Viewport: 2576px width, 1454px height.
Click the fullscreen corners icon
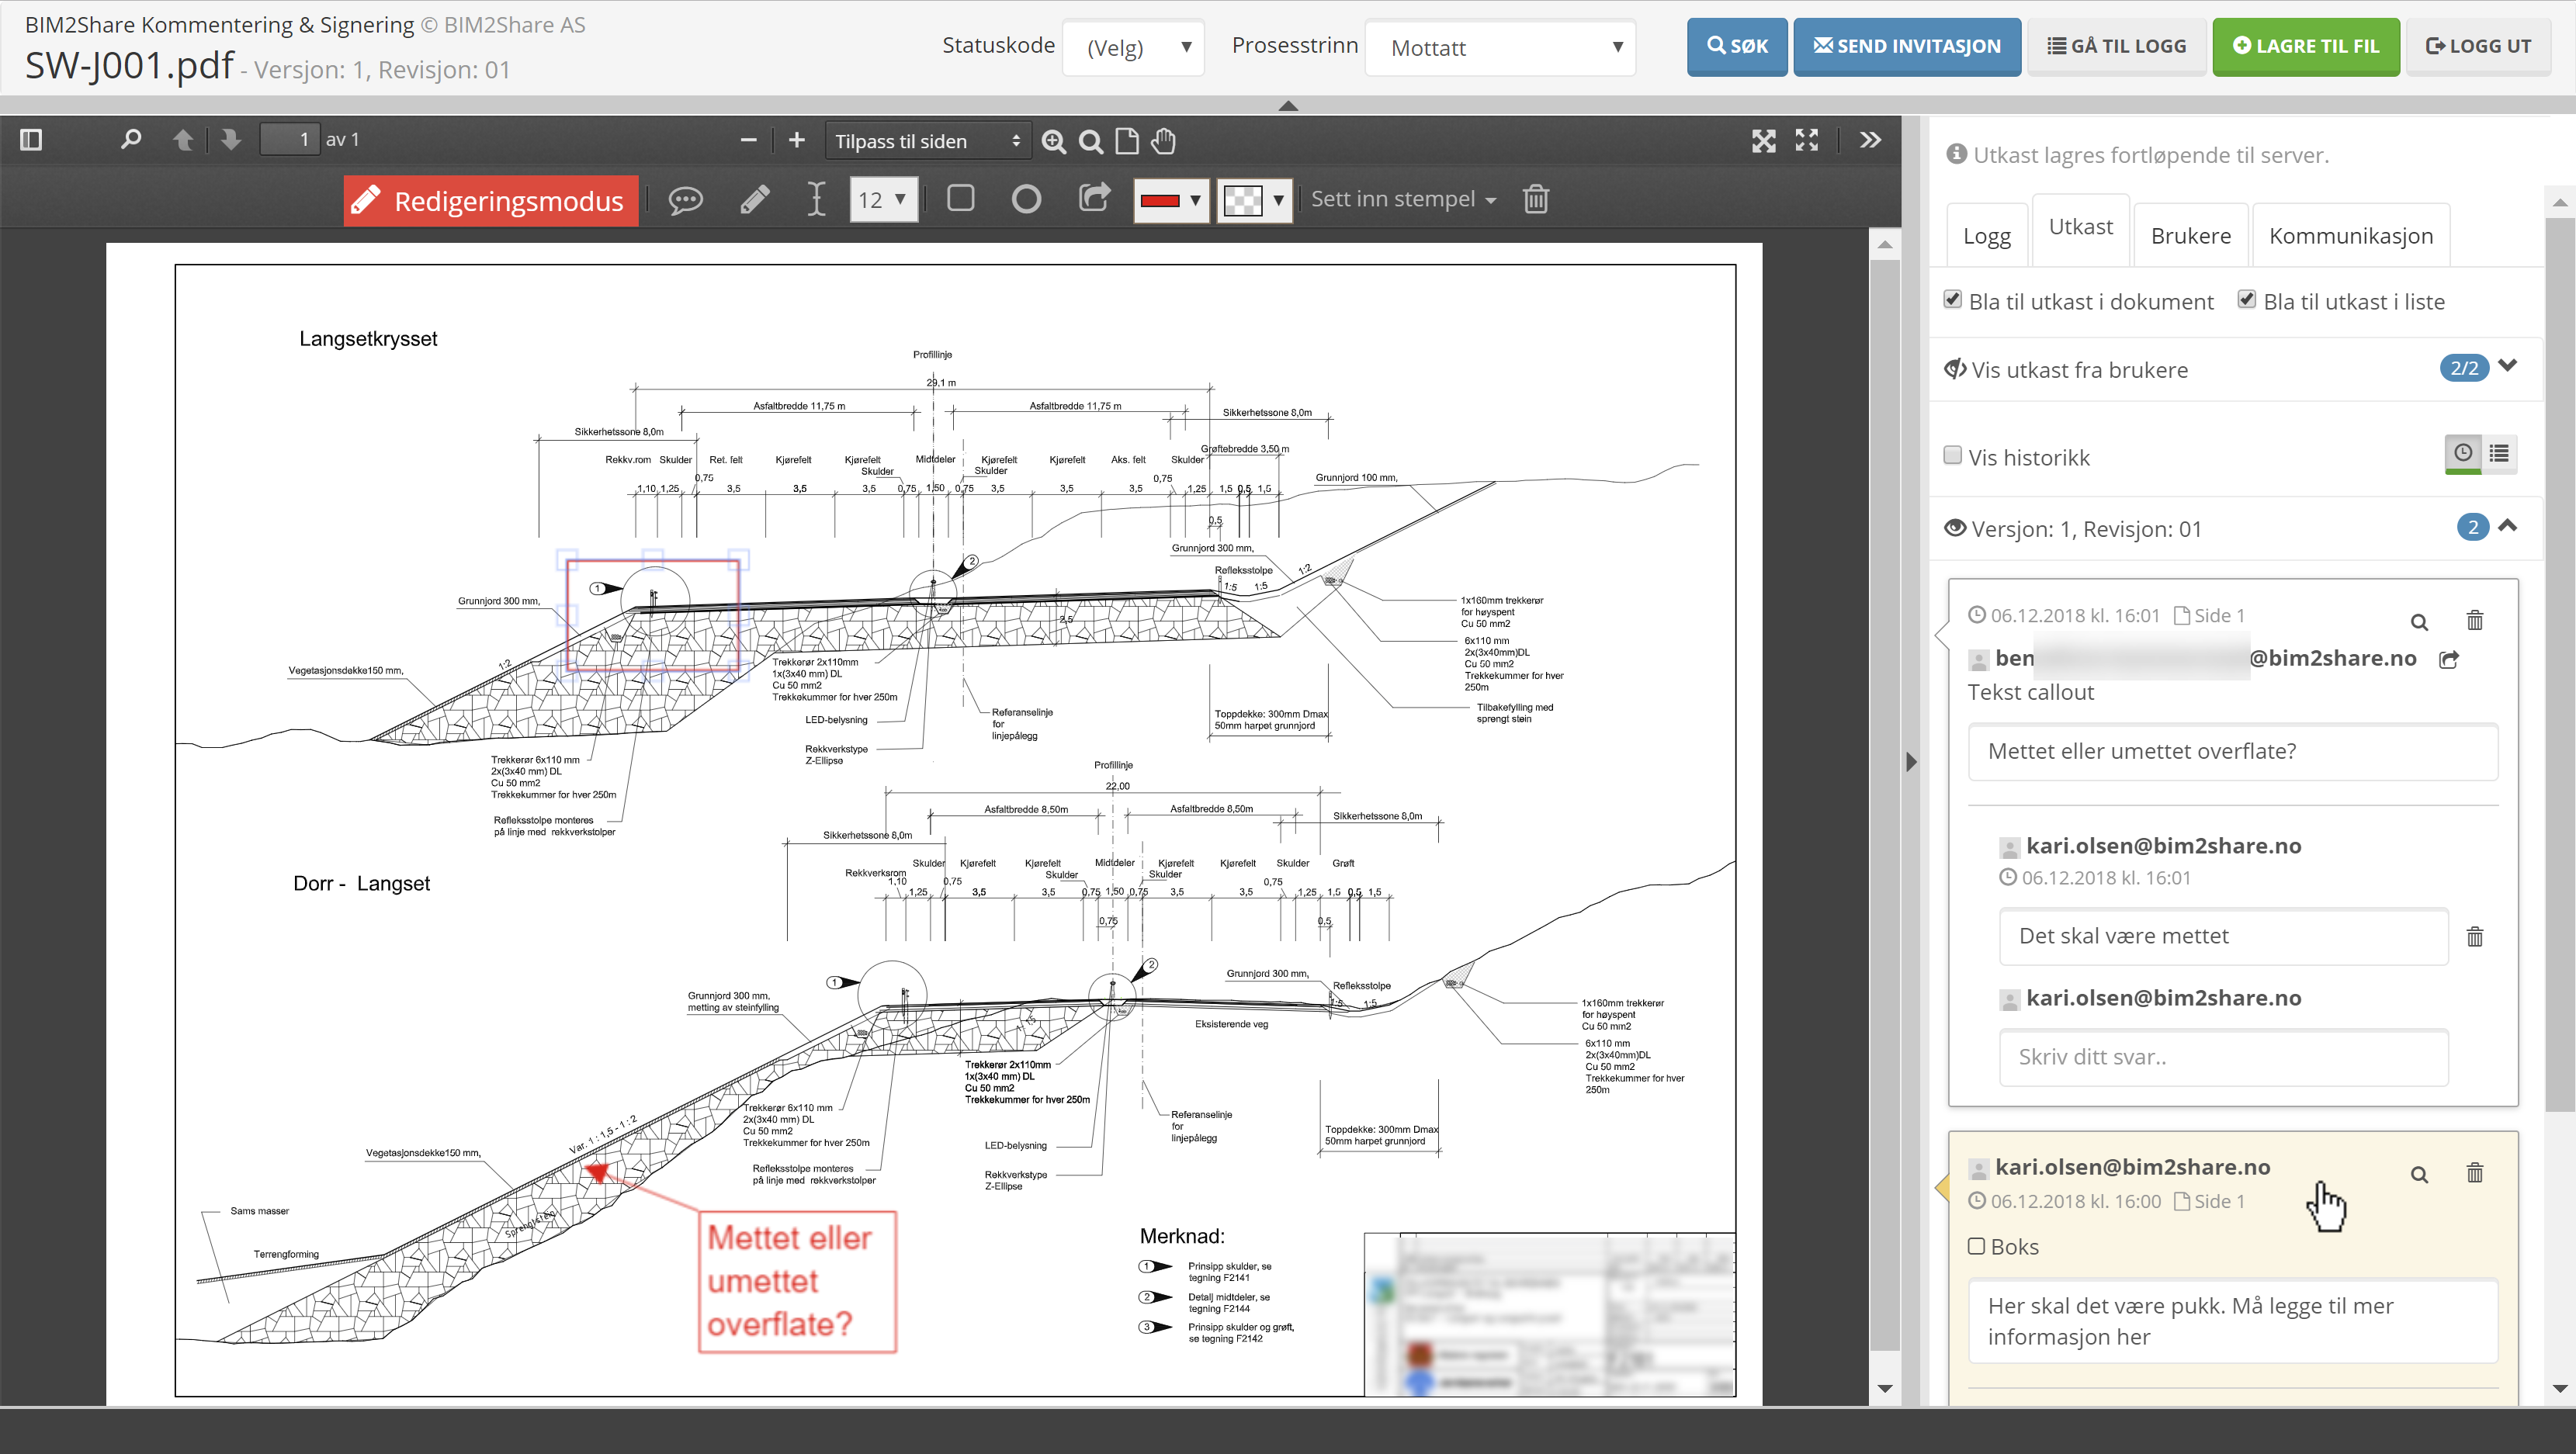point(1806,140)
